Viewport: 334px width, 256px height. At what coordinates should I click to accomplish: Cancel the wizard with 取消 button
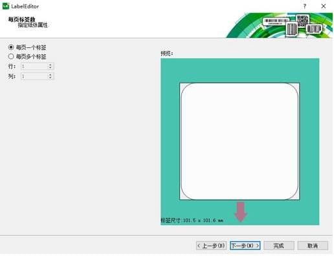[313, 246]
